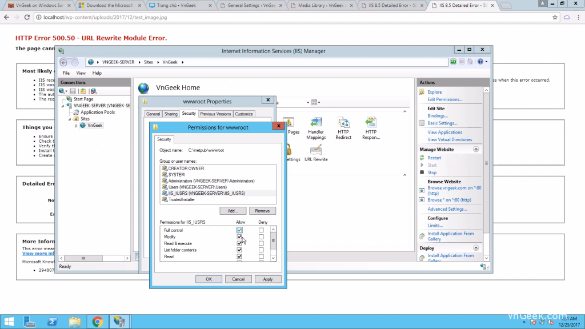Expand breadcrumb arrow after VNGEEK-SERVER
The image size is (585, 329).
click(139, 62)
